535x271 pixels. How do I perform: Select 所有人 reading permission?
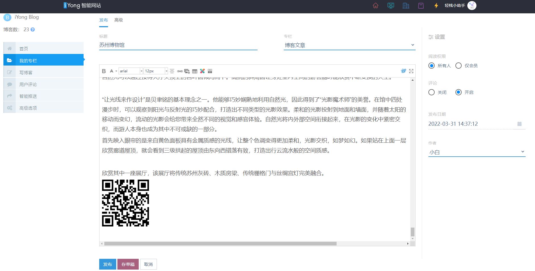coord(432,66)
